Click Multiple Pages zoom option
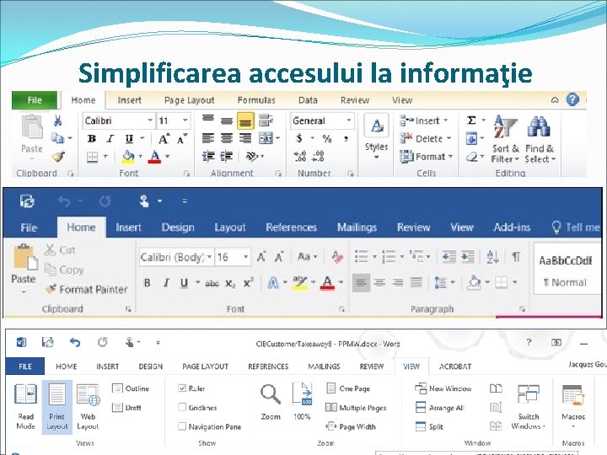Viewport: 607px width, 455px height. 356,408
